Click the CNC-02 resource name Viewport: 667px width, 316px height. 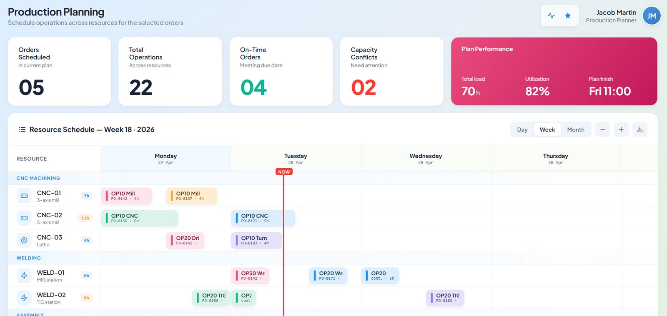(x=49, y=215)
